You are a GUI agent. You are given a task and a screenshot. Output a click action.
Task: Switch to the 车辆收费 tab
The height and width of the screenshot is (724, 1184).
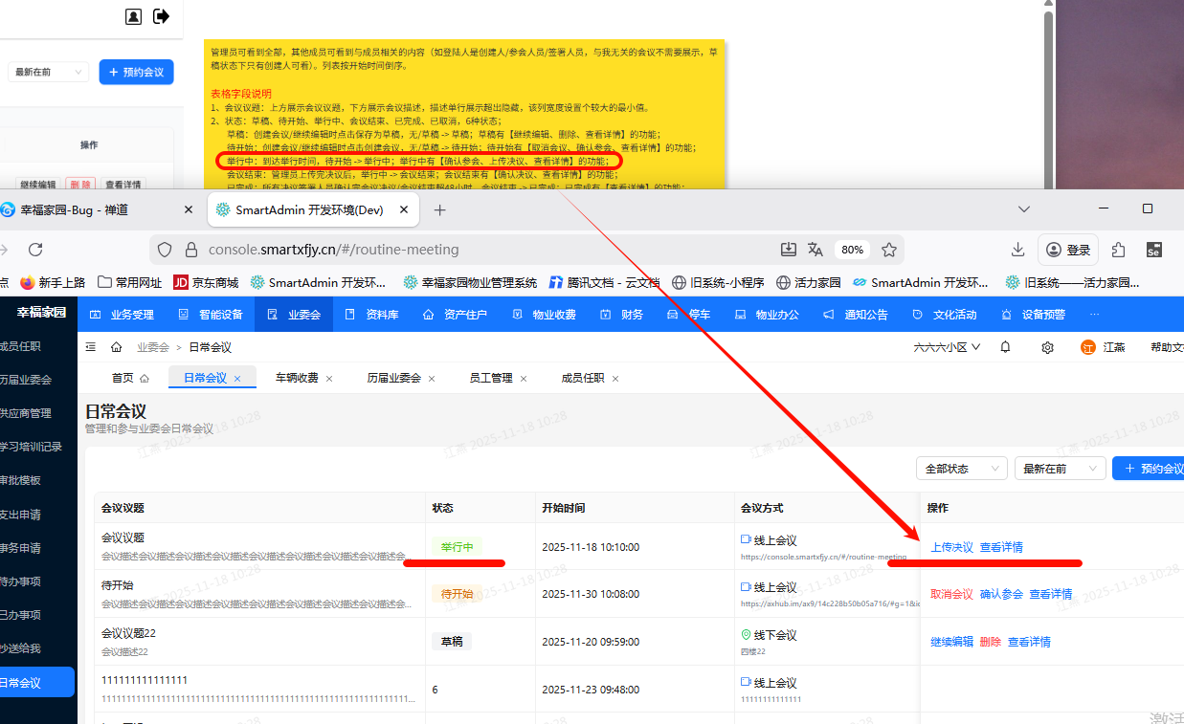pyautogui.click(x=297, y=378)
